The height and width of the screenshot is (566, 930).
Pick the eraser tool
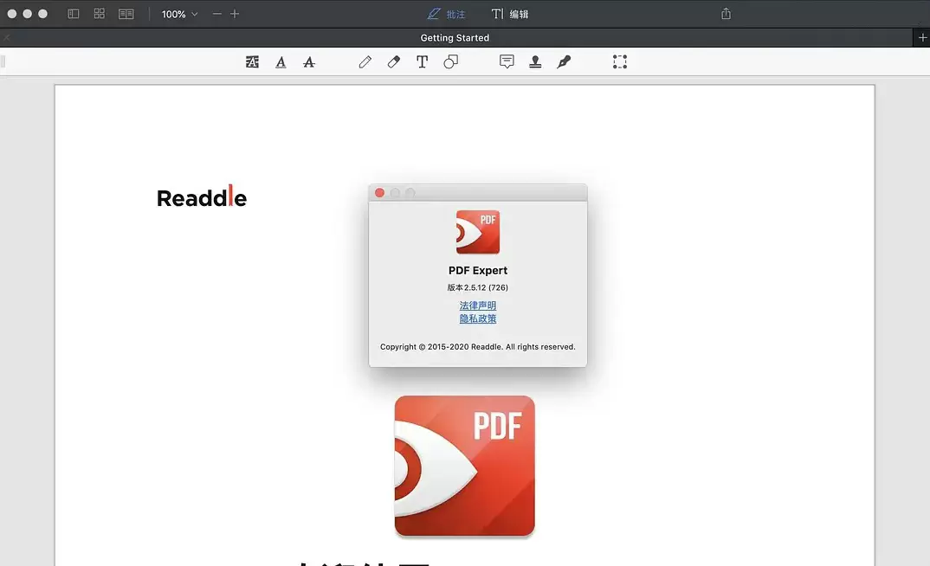click(x=394, y=61)
